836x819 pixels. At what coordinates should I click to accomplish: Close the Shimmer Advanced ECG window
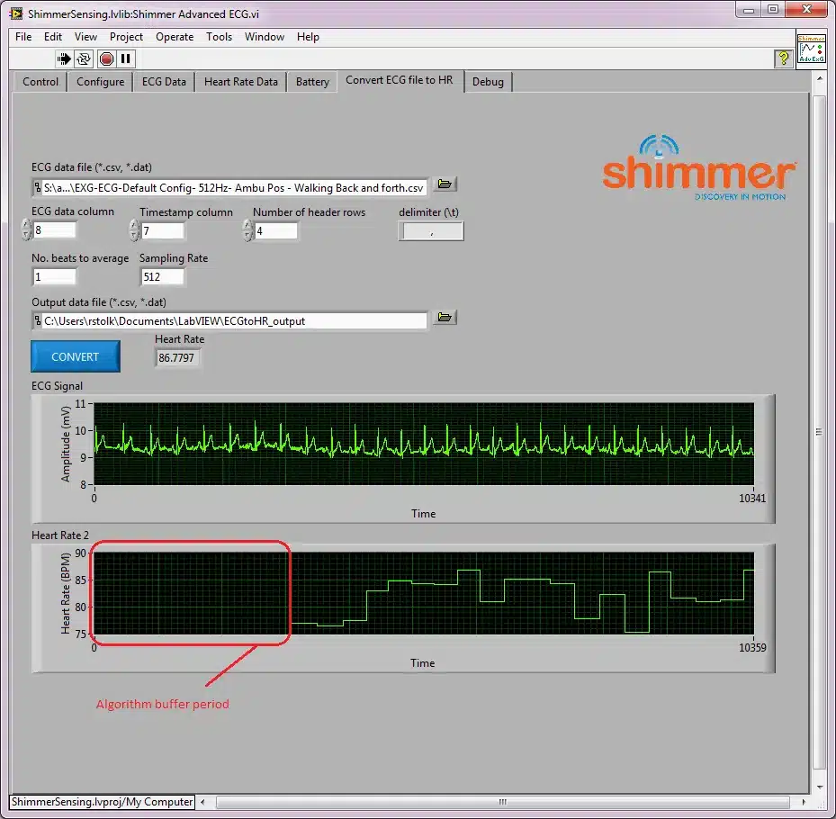click(x=806, y=10)
